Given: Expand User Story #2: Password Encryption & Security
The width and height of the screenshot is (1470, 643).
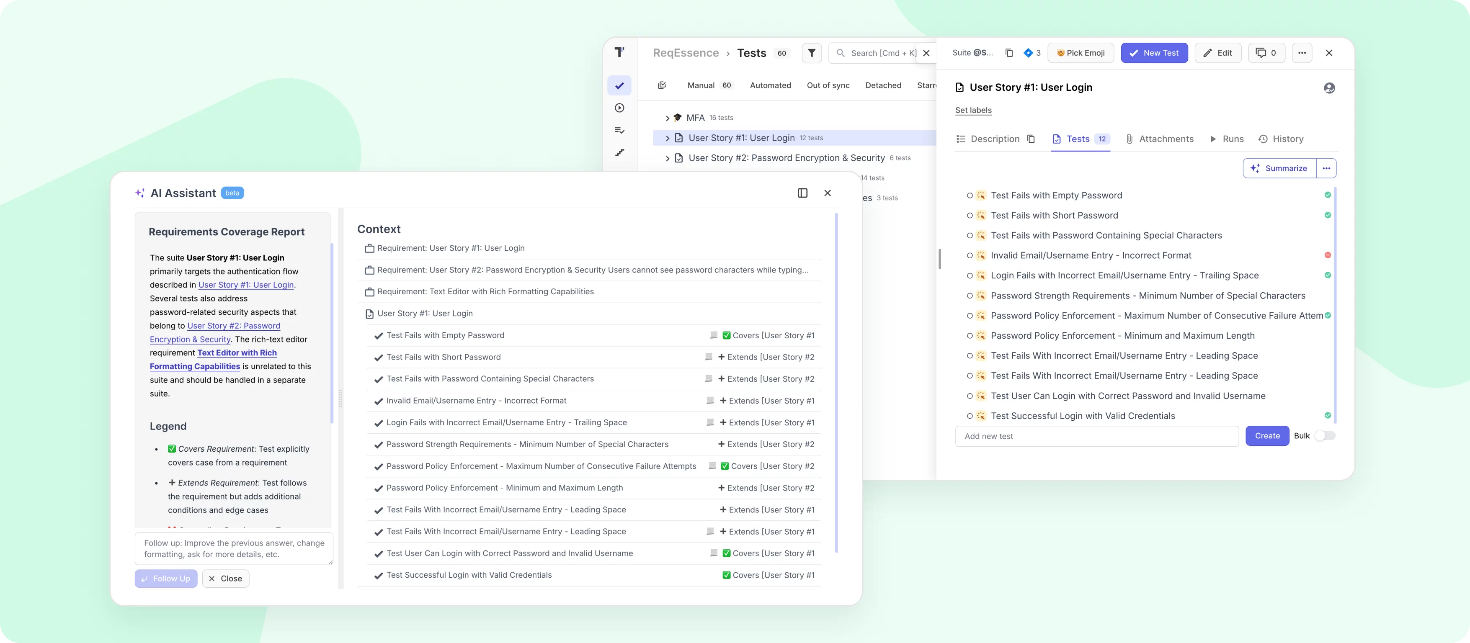Looking at the screenshot, I should (x=667, y=159).
